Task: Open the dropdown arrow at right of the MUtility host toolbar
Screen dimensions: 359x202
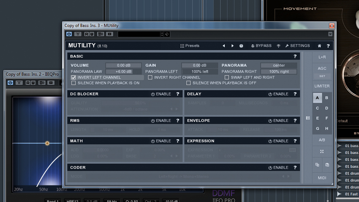Action: [330, 34]
